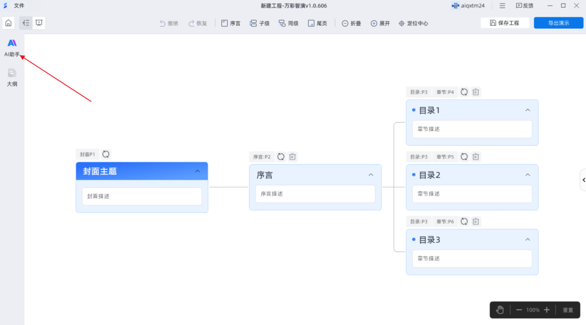Click the 定位中心 locate center tool
586x325 pixels.
pos(413,23)
